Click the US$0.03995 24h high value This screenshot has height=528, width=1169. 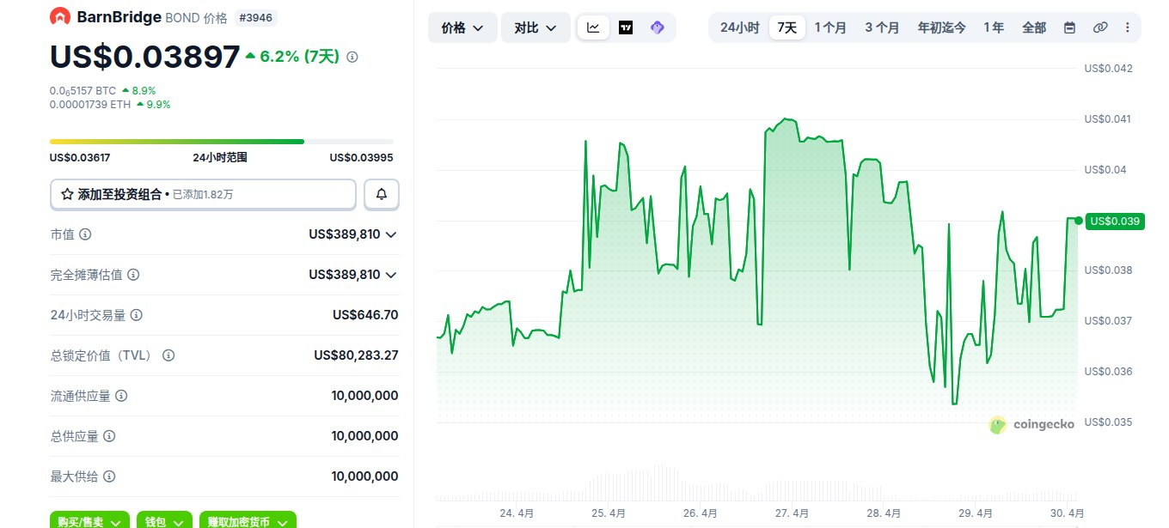click(x=362, y=158)
